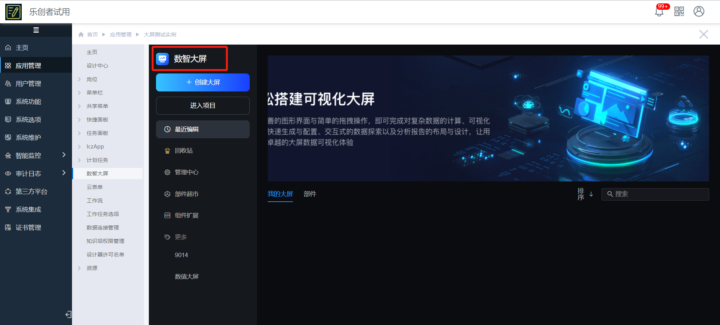Expand the 审计日志 sidebar submenu

64,173
